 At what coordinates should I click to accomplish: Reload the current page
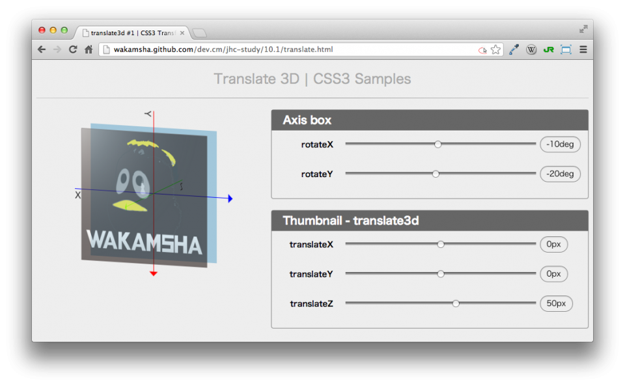coord(72,49)
